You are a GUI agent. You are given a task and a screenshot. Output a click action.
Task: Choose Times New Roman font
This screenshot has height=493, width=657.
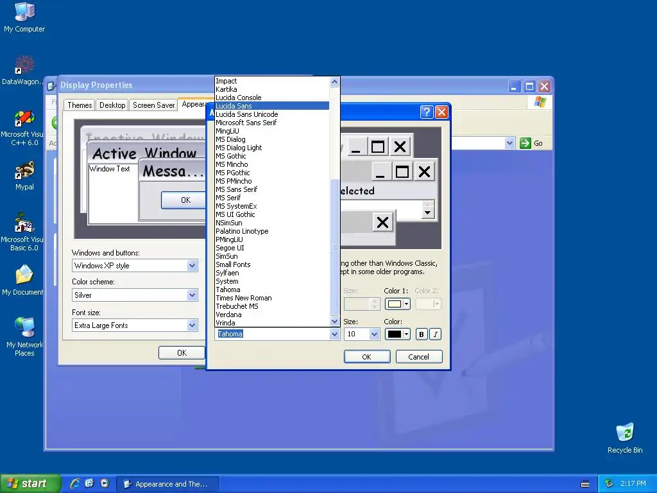tap(272, 298)
